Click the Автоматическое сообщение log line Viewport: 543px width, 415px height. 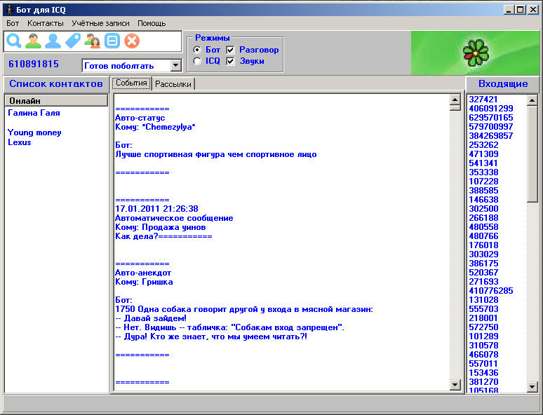click(x=174, y=218)
